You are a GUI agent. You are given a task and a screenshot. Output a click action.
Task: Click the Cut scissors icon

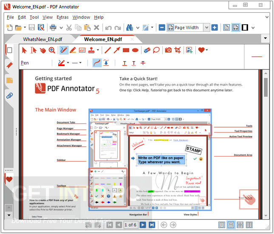tap(69, 28)
